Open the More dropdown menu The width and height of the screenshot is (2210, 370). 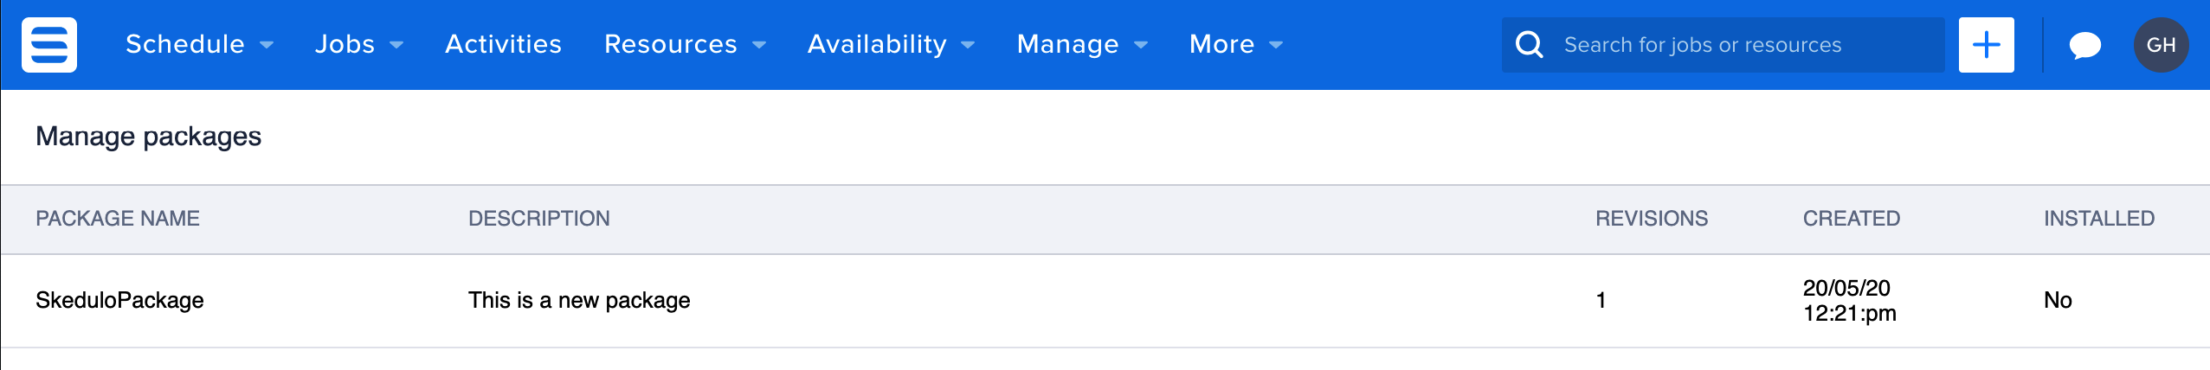pyautogui.click(x=1235, y=45)
